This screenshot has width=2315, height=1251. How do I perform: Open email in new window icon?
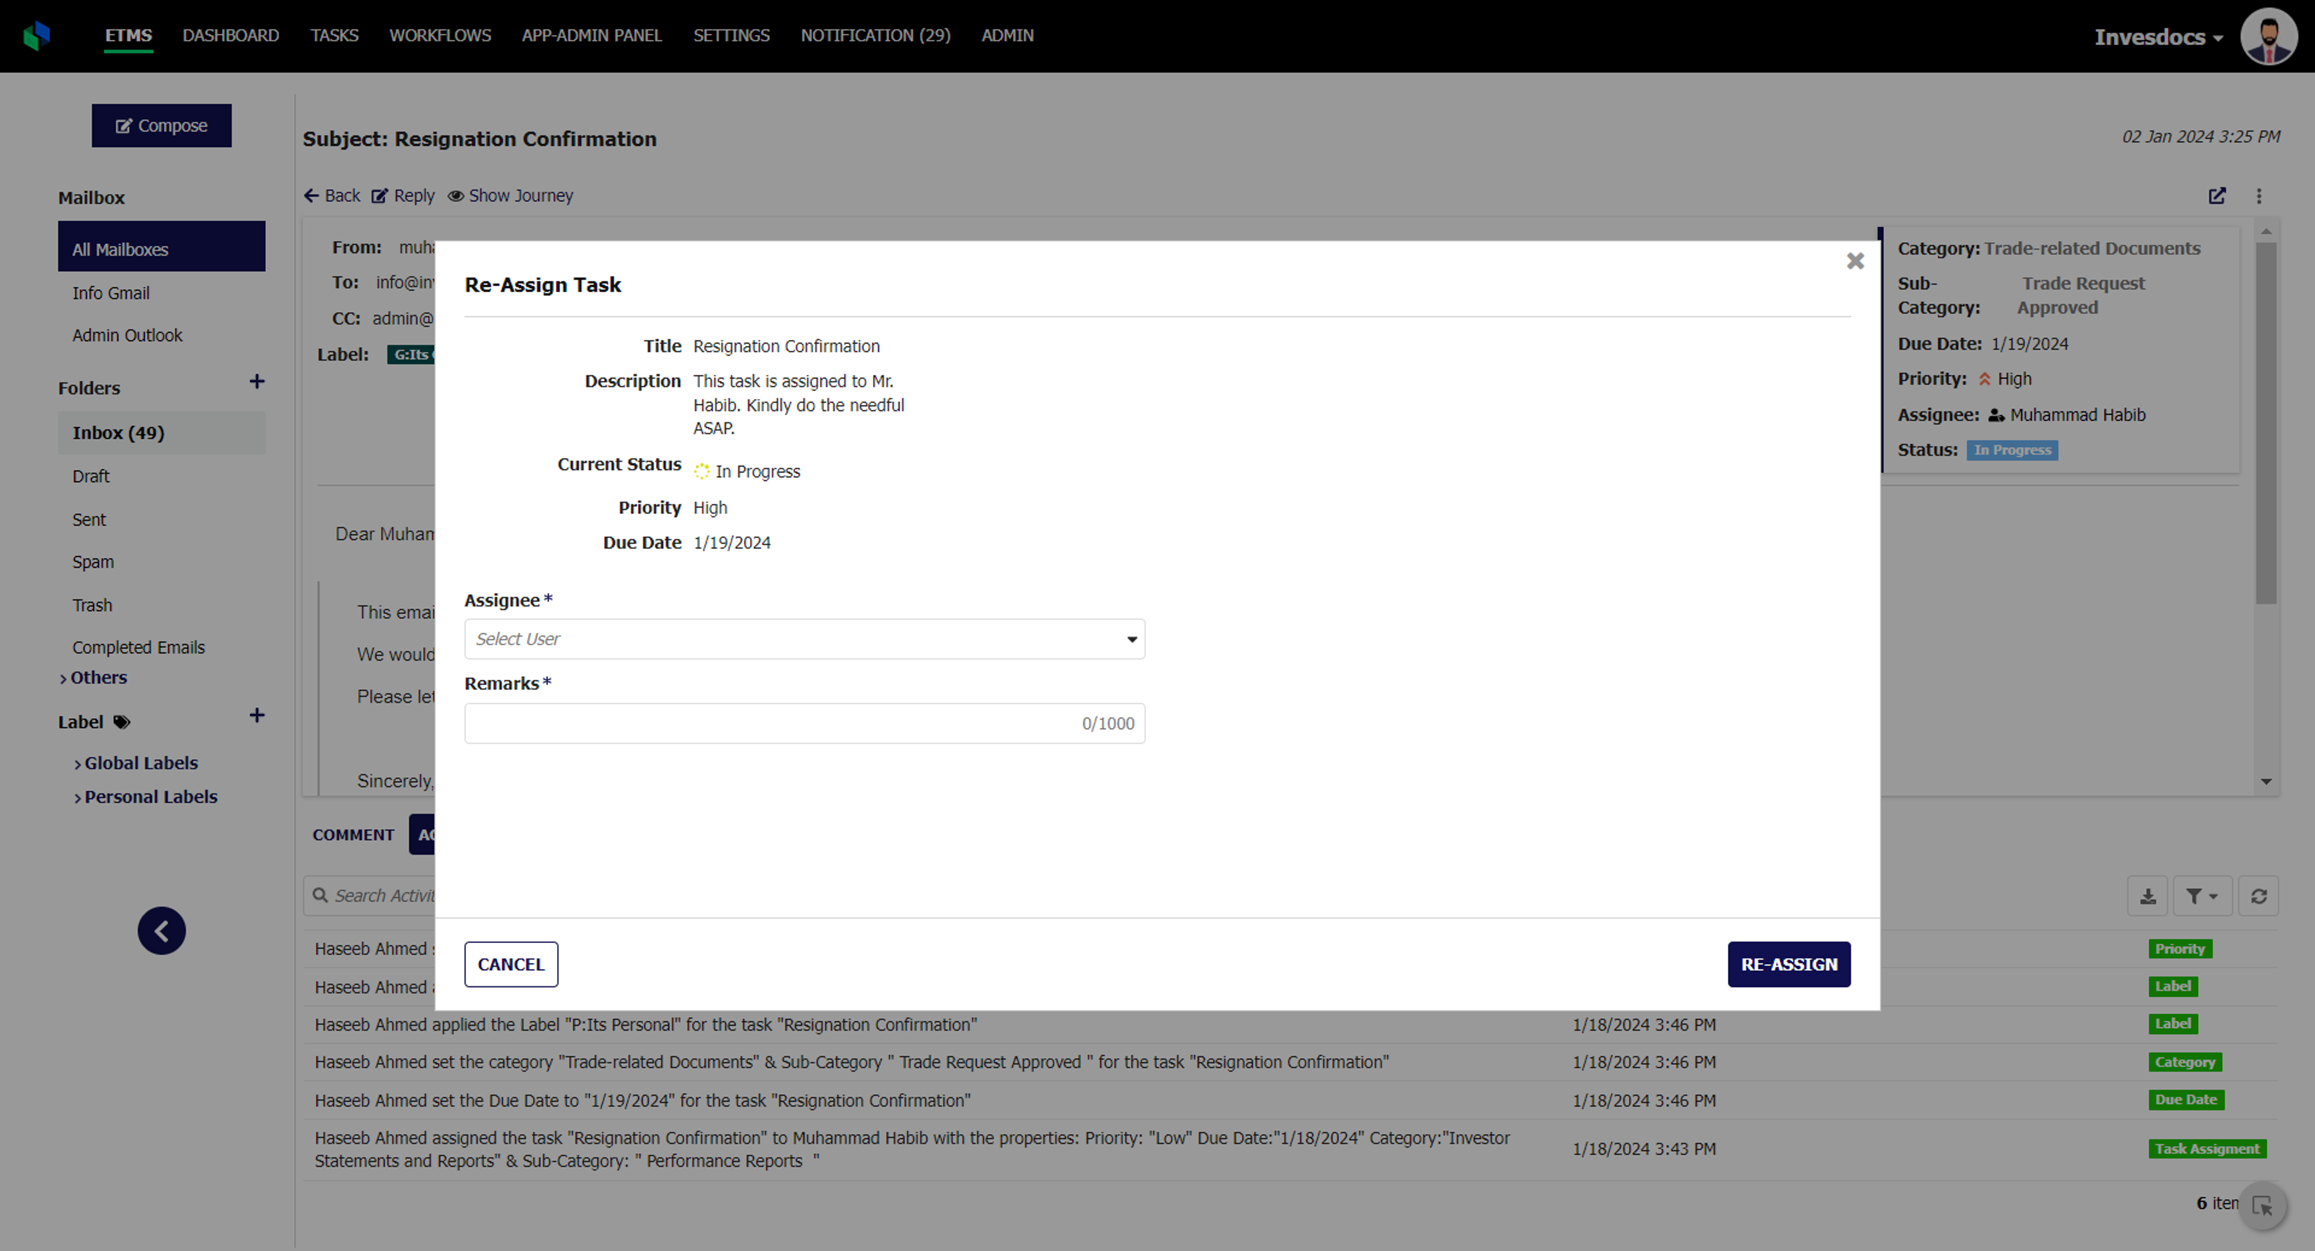click(2217, 196)
